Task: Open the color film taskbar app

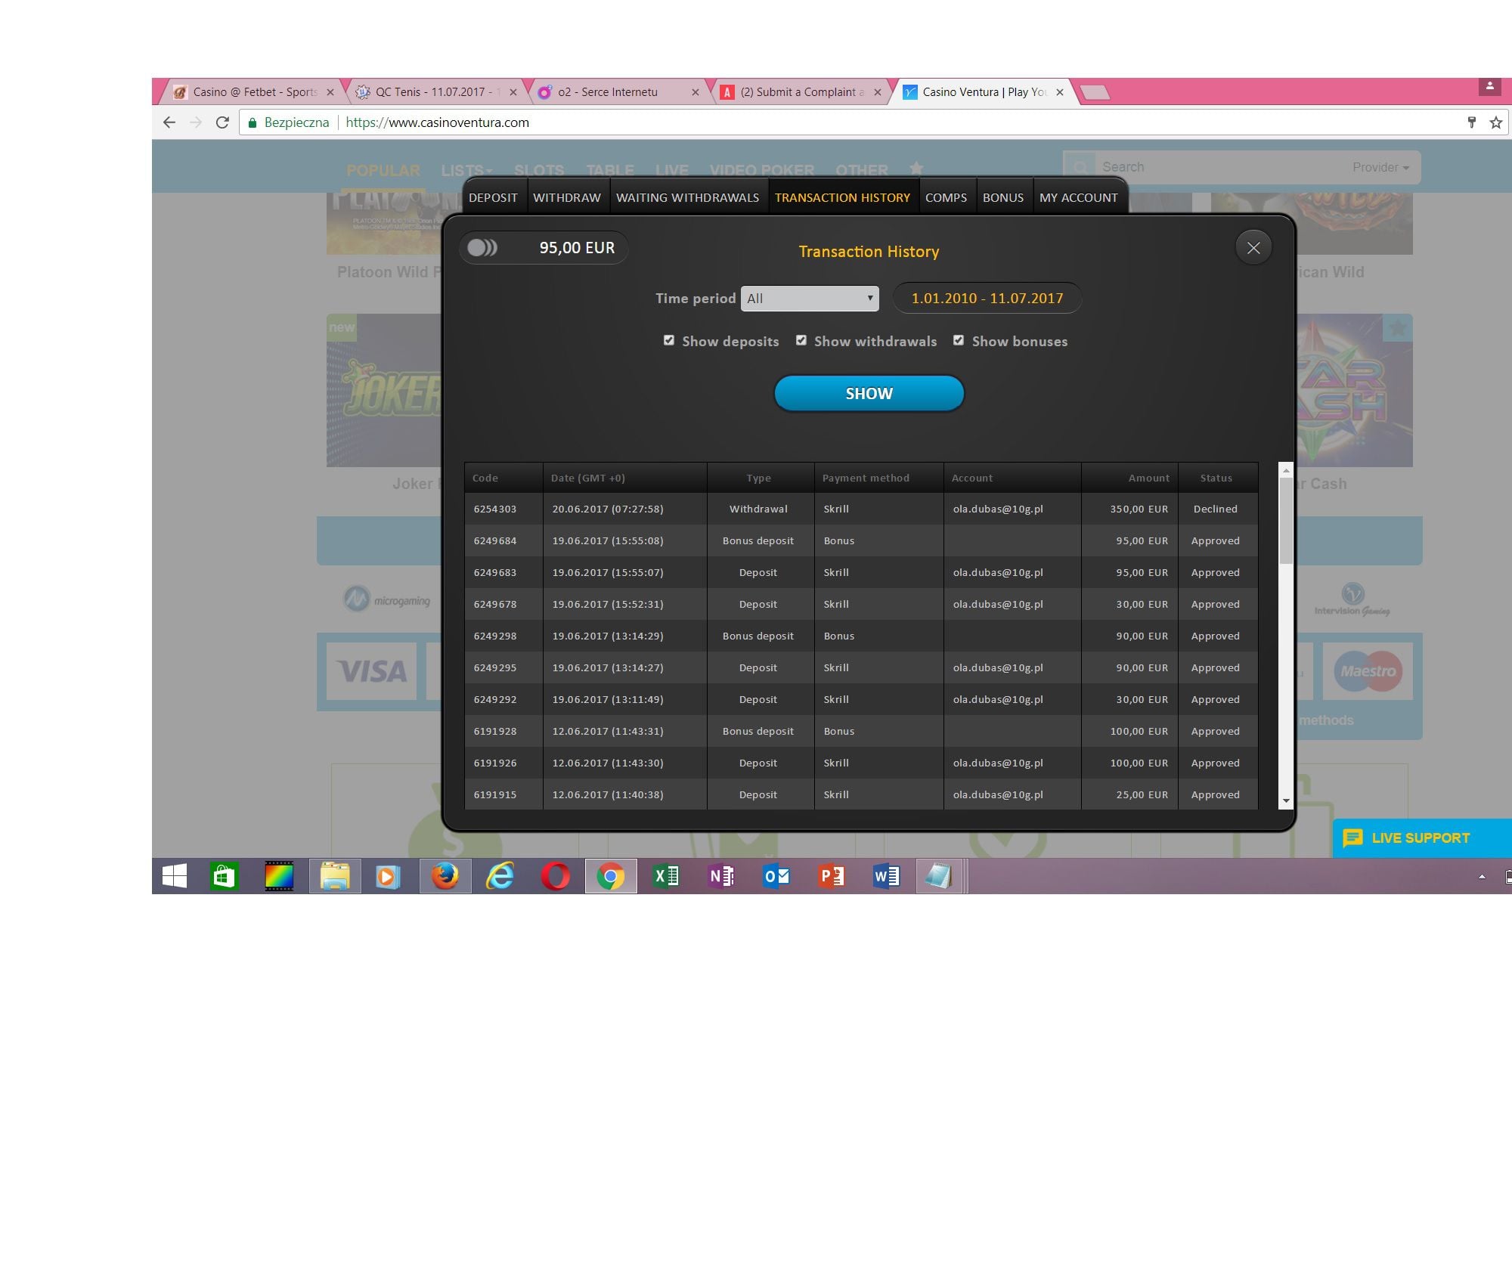Action: (x=279, y=876)
